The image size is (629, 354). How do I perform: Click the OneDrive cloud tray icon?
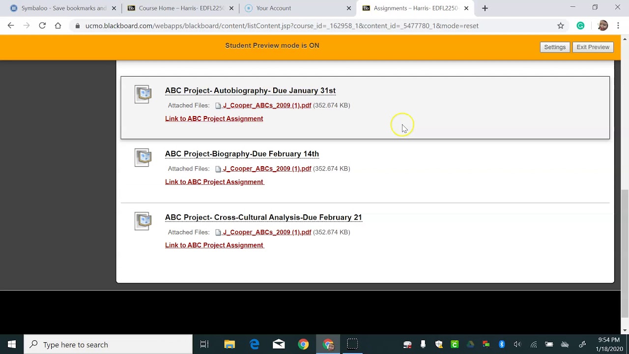565,345
